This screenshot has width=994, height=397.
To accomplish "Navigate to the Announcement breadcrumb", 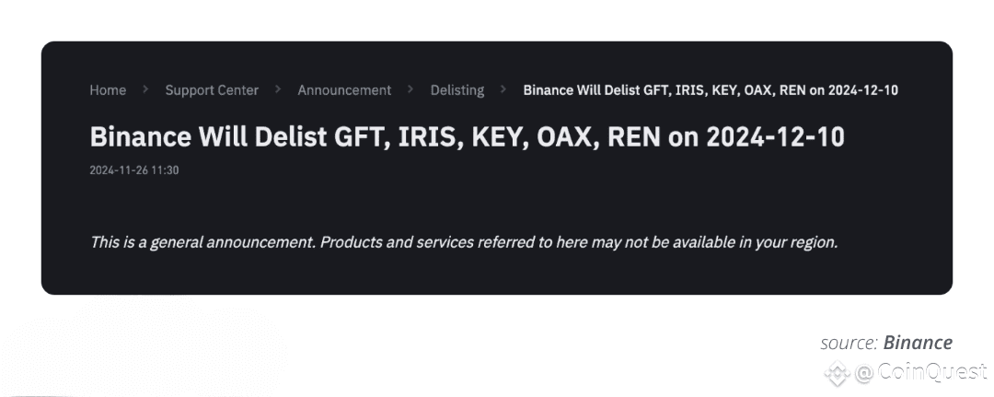I will pos(344,90).
